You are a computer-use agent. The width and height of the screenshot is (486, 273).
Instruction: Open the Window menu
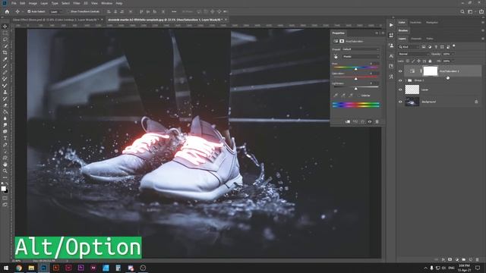pyautogui.click(x=106, y=3)
